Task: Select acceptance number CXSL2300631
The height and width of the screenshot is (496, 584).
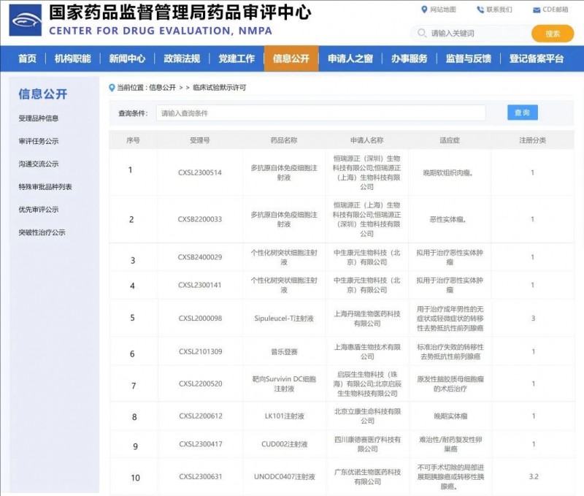Action: pos(200,476)
